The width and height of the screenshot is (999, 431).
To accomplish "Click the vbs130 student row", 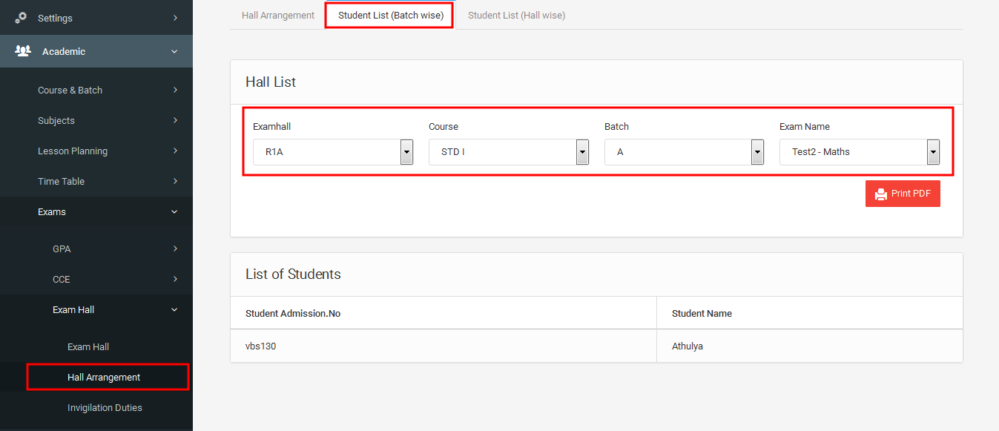I will tap(596, 346).
